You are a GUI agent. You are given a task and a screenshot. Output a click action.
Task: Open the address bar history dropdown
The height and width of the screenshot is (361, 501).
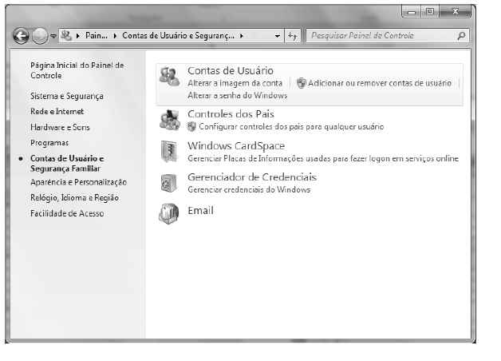click(278, 36)
